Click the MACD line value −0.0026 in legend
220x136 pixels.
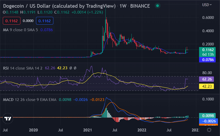pyautogui.click(x=81, y=100)
